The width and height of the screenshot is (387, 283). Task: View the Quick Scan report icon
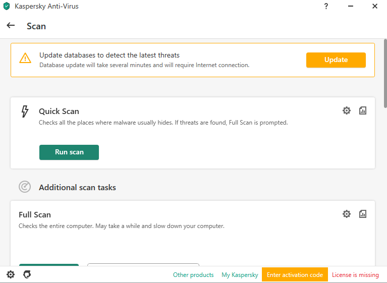363,110
